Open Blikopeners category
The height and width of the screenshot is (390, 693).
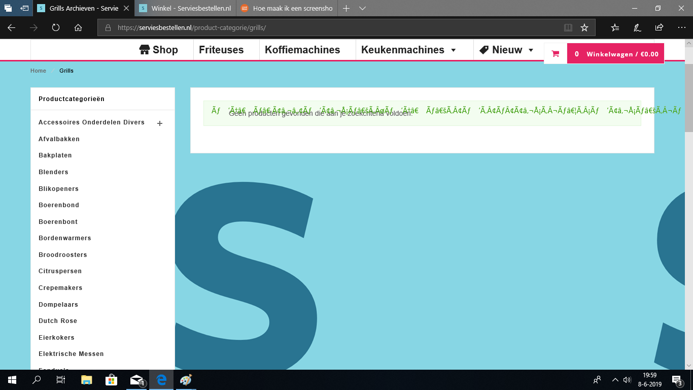(x=58, y=189)
